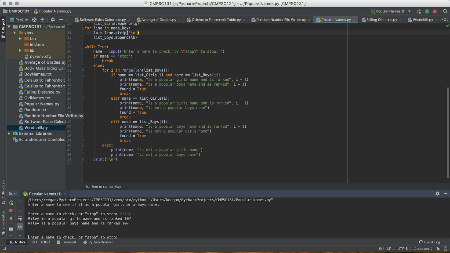The height and width of the screenshot is (253, 450).
Task: Toggle code folding at the while True line
Action: 83,47
